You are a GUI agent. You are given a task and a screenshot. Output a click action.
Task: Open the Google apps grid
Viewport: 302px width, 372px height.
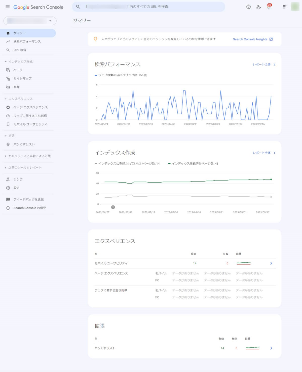click(x=284, y=7)
